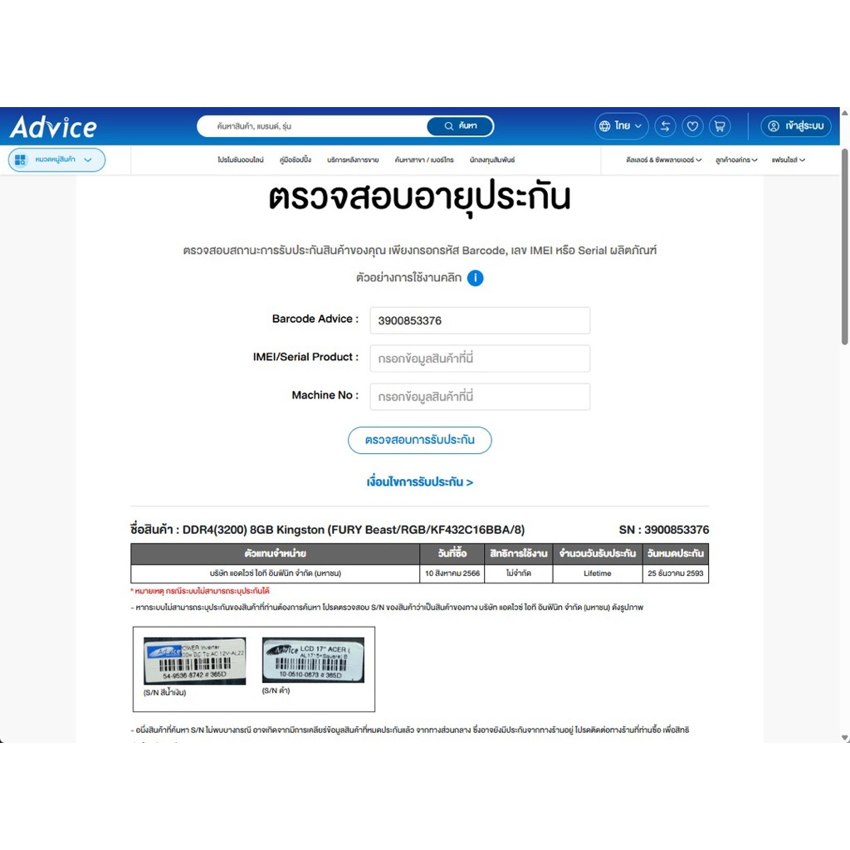Open the ไทย language dropdown
This screenshot has height=850, width=850.
point(622,126)
